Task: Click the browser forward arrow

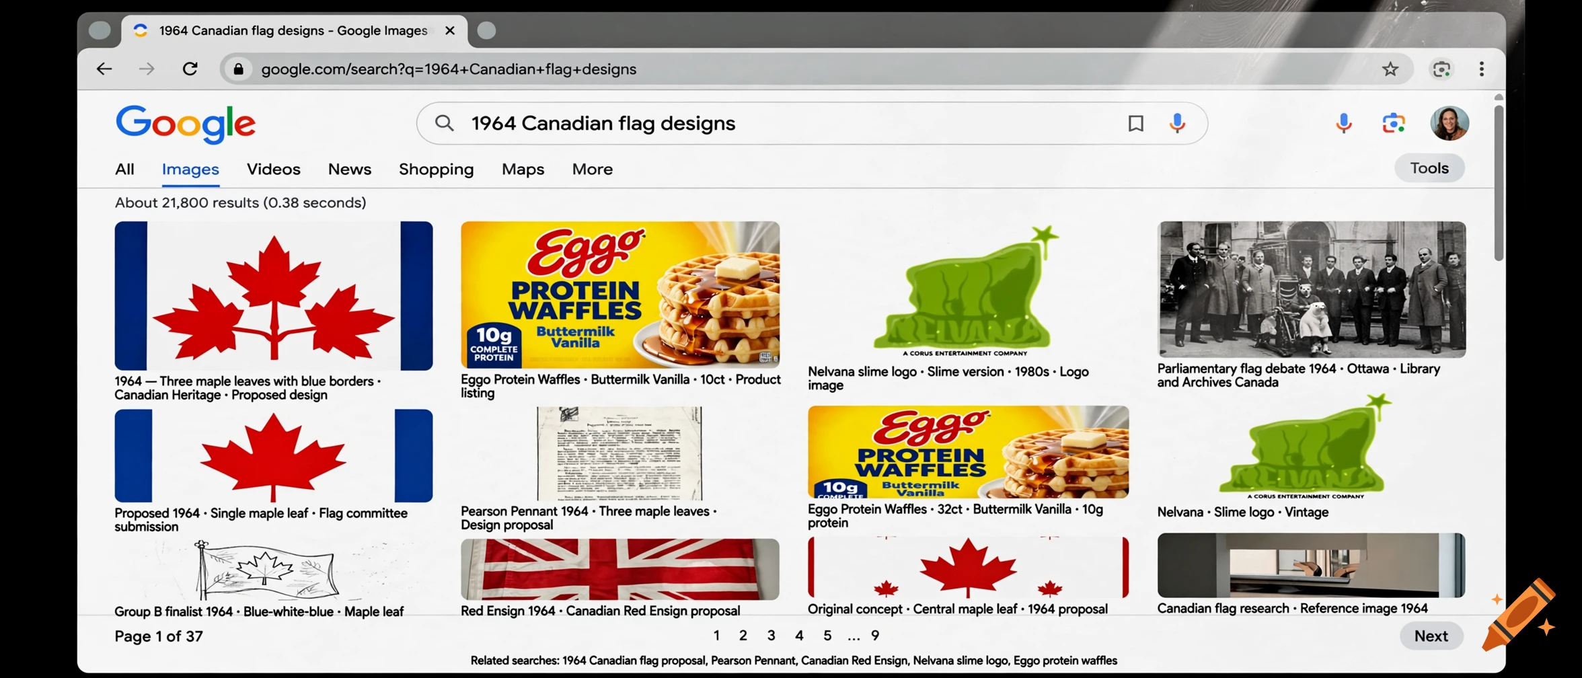Action: tap(147, 69)
